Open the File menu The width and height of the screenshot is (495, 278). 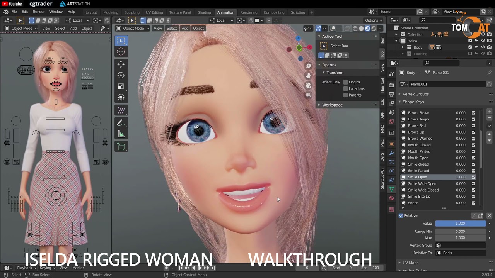(14, 12)
